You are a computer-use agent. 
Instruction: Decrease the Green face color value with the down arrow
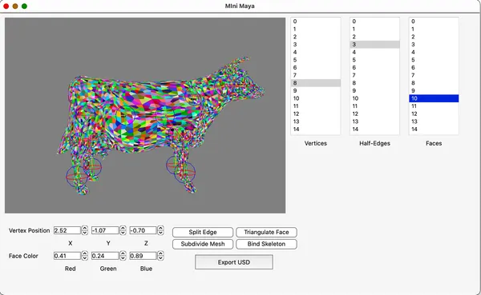(123, 258)
